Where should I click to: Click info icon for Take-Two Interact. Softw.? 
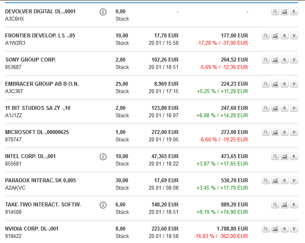(103, 205)
